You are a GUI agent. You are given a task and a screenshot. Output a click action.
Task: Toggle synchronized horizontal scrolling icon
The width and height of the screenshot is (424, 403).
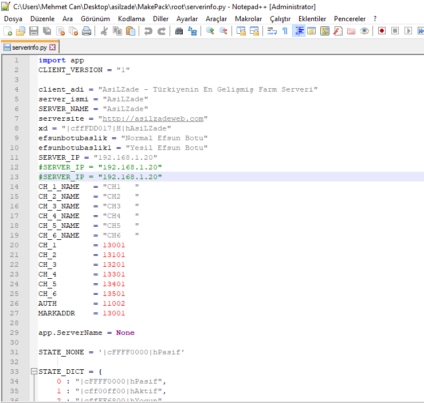254,31
